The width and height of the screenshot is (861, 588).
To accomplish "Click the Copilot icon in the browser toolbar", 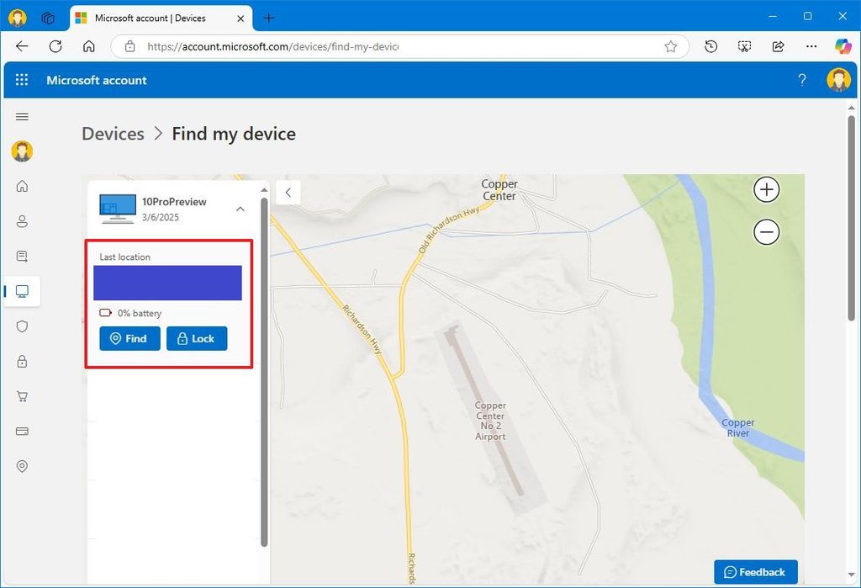I will [843, 46].
